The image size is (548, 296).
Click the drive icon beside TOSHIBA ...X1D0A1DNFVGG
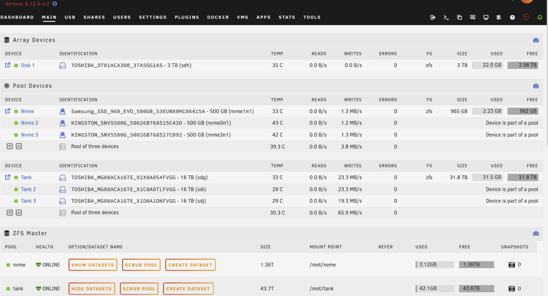62,201
